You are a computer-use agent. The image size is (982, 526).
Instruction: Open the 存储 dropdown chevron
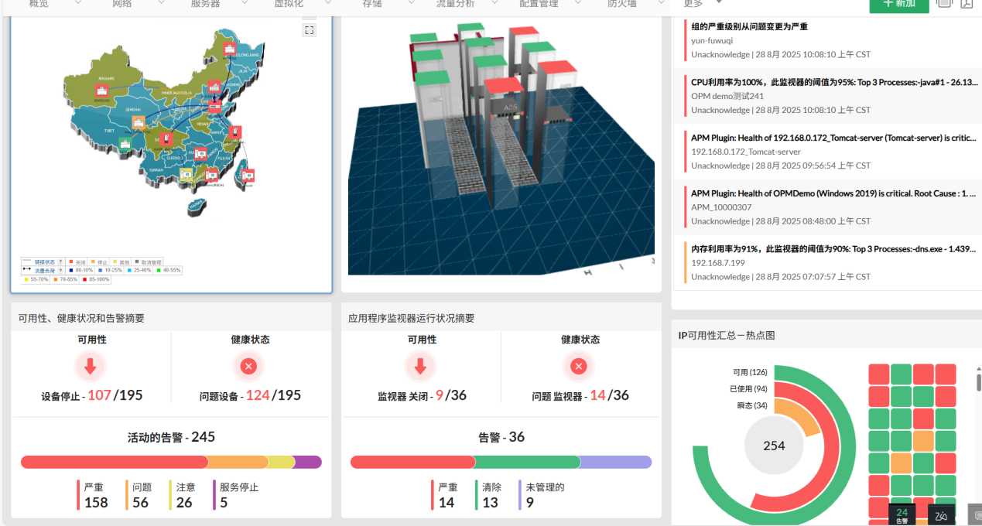click(x=411, y=3)
